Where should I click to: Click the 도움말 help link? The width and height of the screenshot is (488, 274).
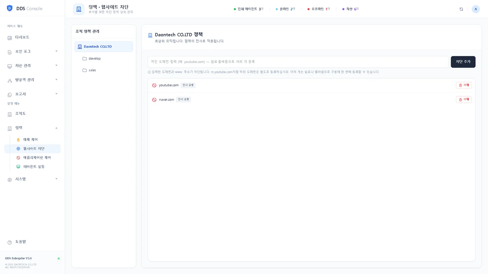coord(21,242)
